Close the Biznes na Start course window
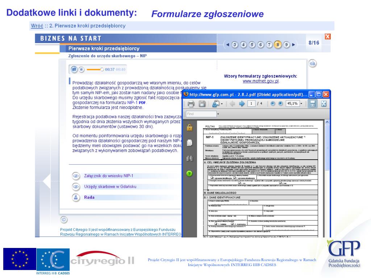This screenshot has height=278, width=371. pos(328,37)
